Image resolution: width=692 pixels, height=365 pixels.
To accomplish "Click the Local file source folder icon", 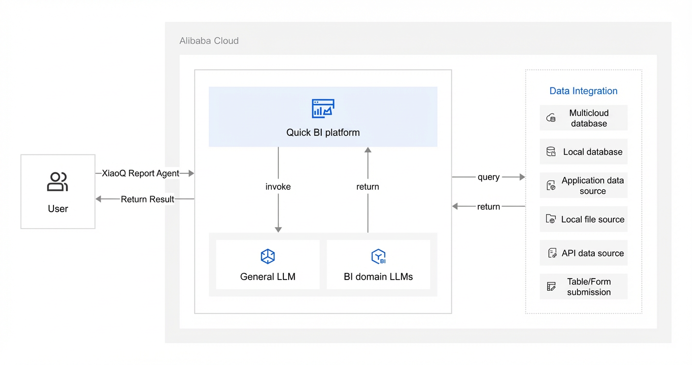I will [551, 219].
